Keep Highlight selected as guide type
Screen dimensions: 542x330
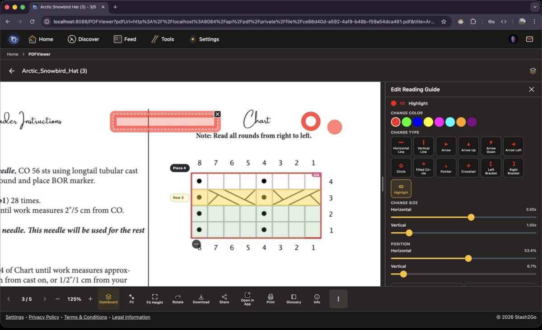pos(401,188)
